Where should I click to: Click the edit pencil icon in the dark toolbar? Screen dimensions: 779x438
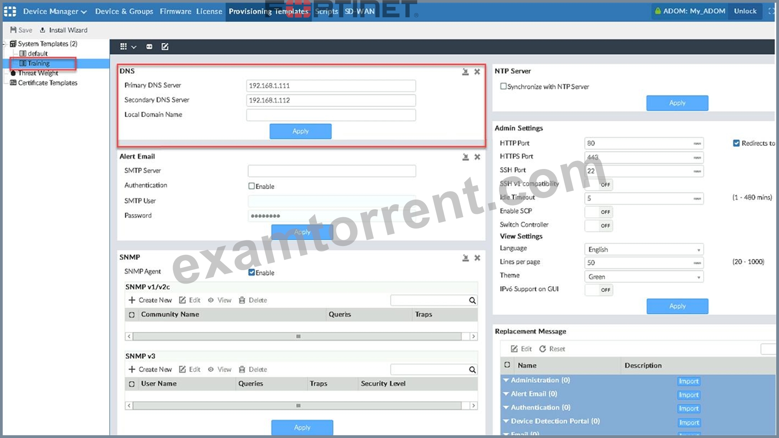pyautogui.click(x=165, y=47)
